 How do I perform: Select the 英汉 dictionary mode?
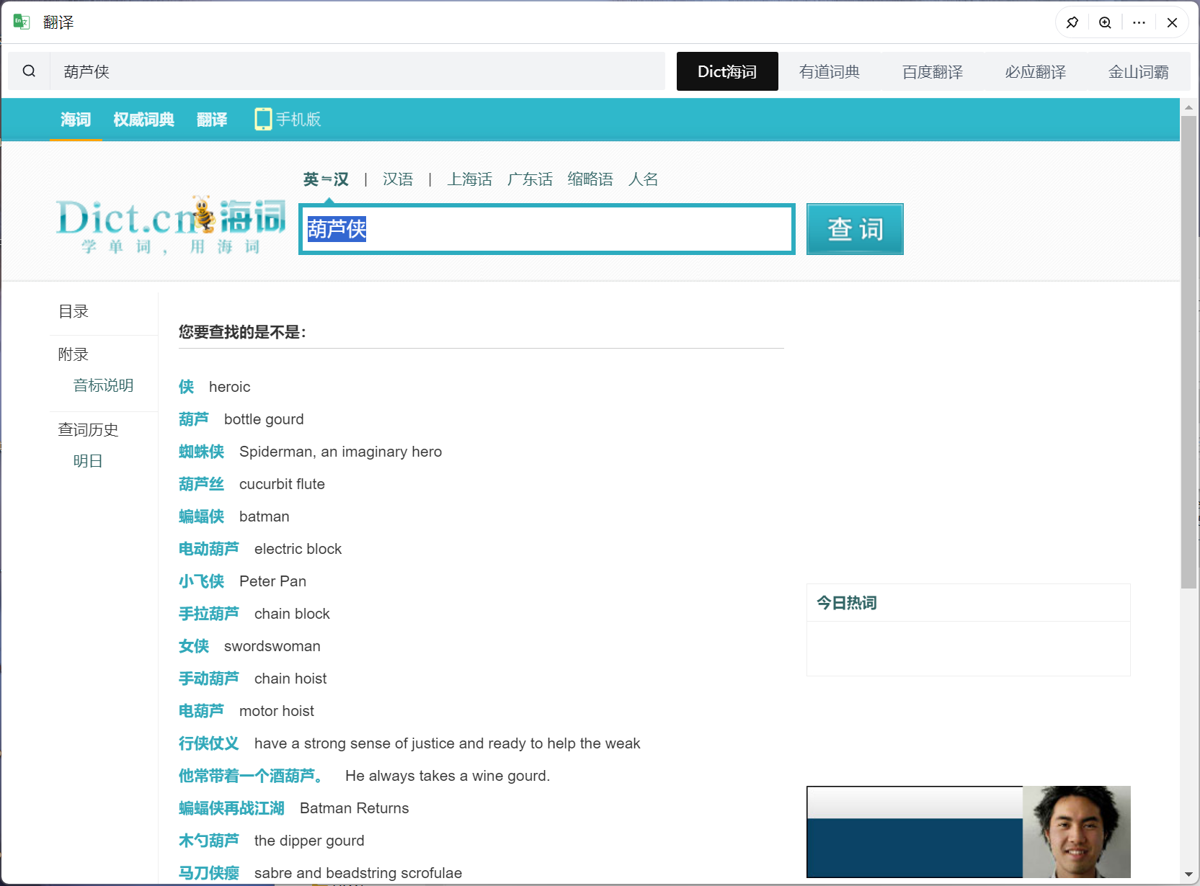(326, 179)
